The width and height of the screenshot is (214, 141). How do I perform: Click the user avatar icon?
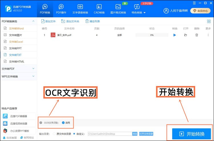point(166,11)
